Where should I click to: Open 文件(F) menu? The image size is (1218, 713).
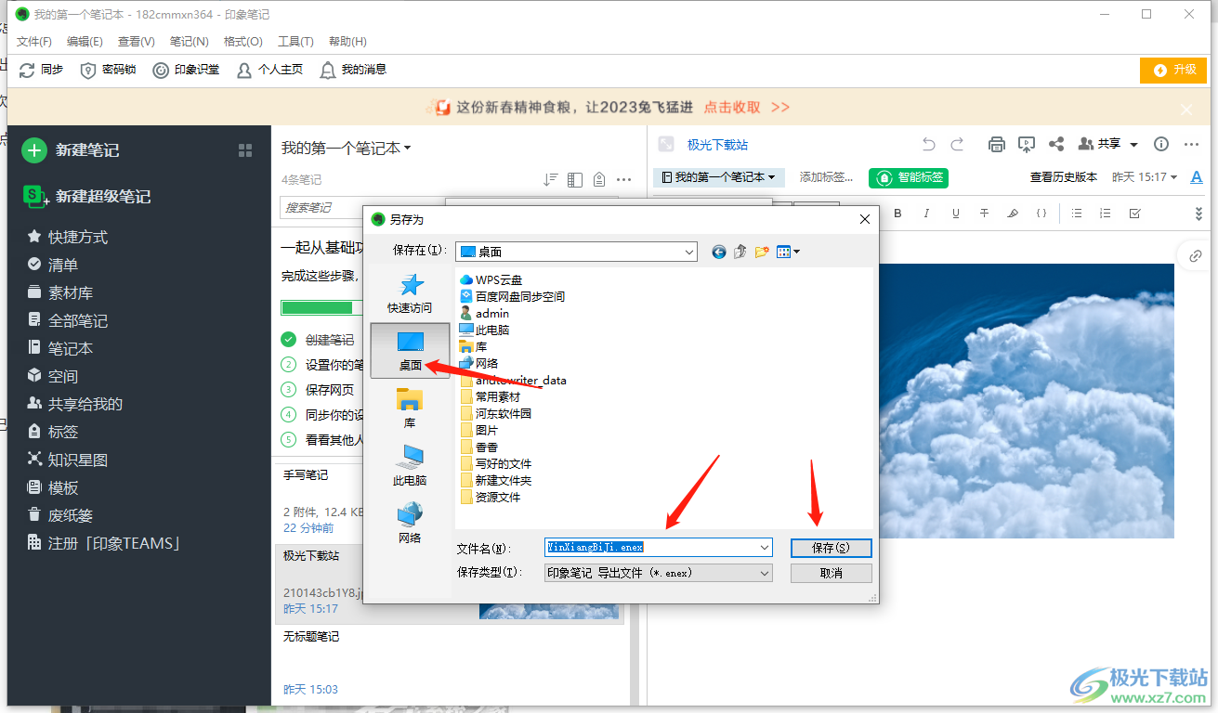pyautogui.click(x=34, y=42)
